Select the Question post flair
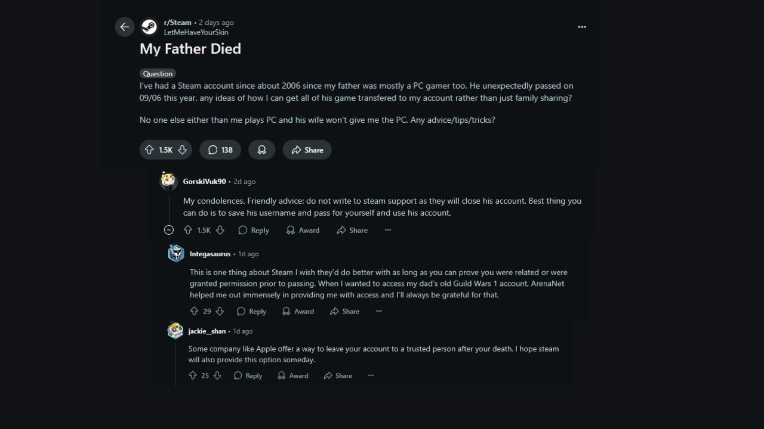Screen dimensions: 764x429 [158, 74]
